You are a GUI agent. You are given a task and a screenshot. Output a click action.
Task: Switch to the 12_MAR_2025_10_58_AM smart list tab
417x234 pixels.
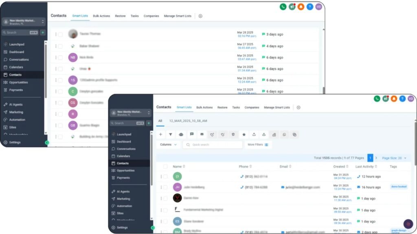(x=188, y=121)
